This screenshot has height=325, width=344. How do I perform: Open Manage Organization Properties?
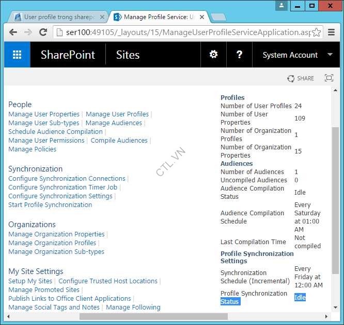pyautogui.click(x=56, y=234)
